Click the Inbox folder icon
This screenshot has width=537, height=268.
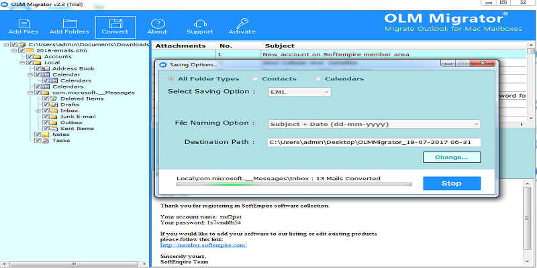point(54,111)
